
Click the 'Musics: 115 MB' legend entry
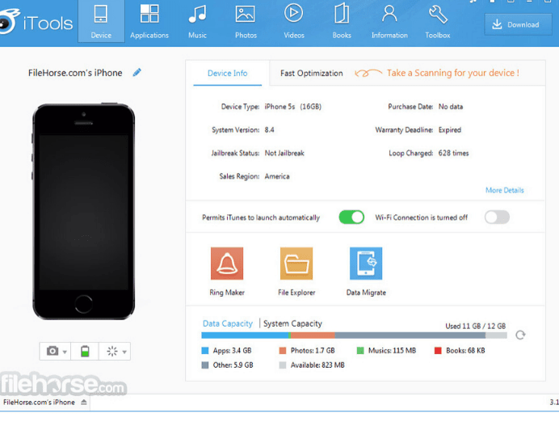tap(392, 351)
